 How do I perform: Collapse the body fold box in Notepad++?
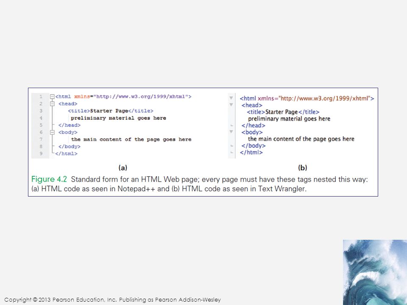point(52,132)
